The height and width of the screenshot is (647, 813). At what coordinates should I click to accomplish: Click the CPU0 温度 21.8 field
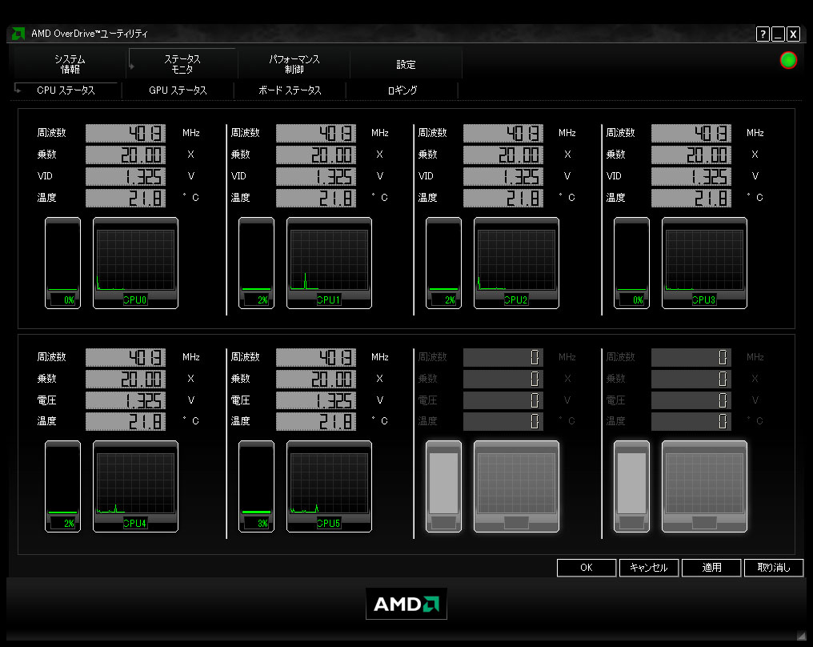126,199
